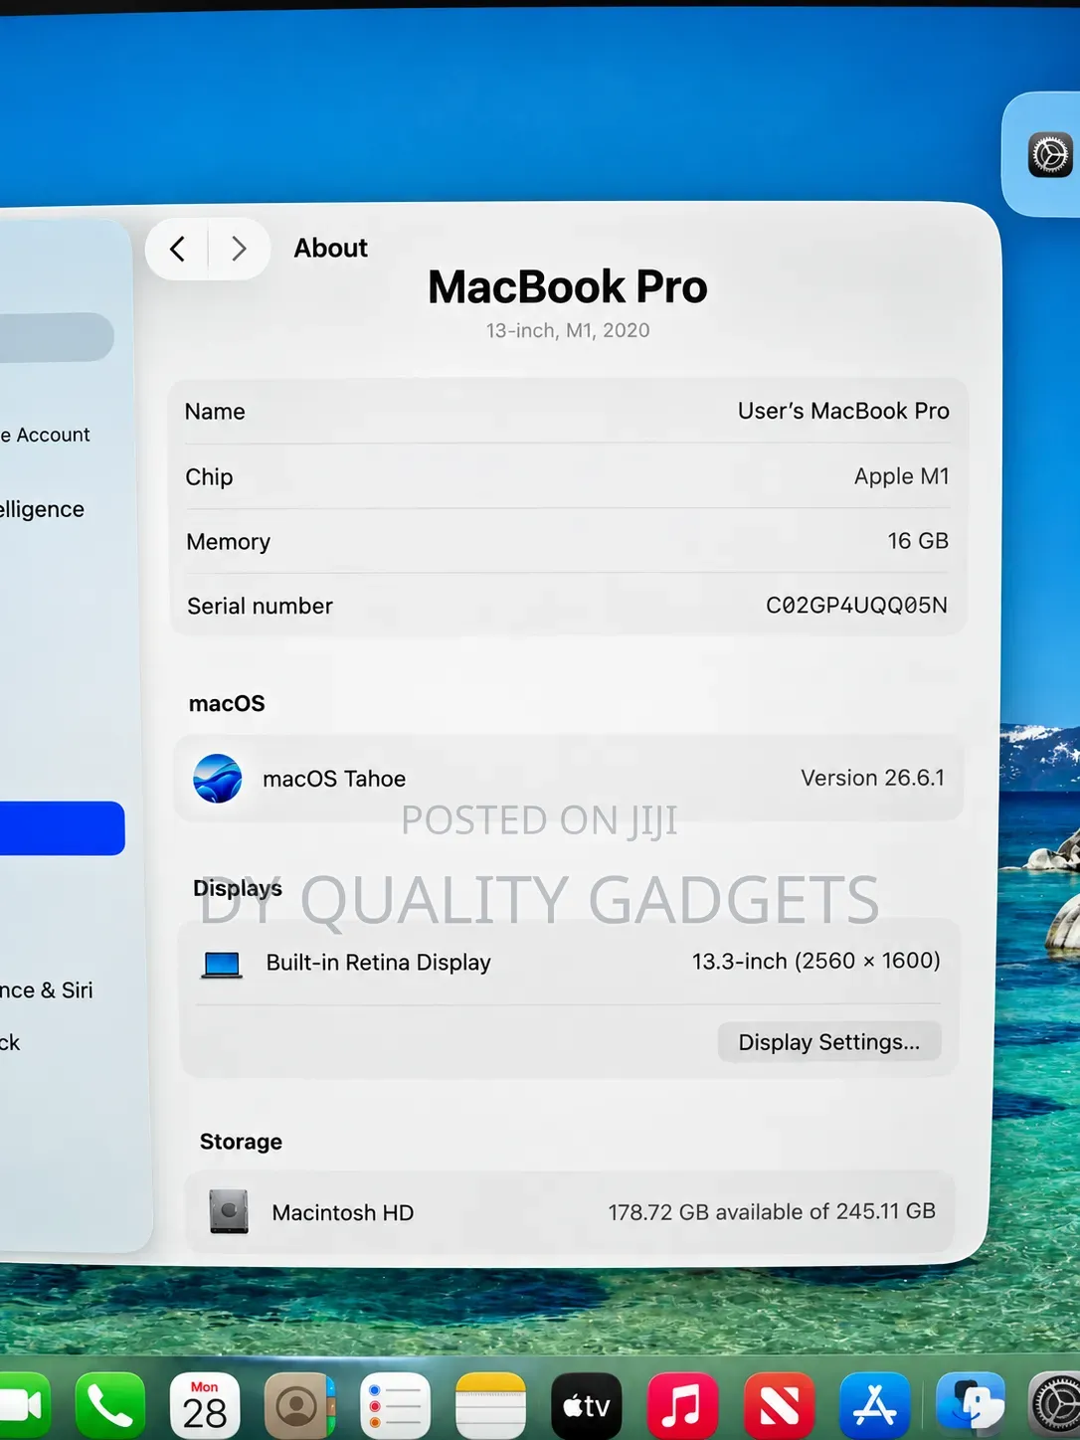Viewport: 1080px width, 1440px height.
Task: Open the Macintosh HD storage row
Action: click(570, 1212)
